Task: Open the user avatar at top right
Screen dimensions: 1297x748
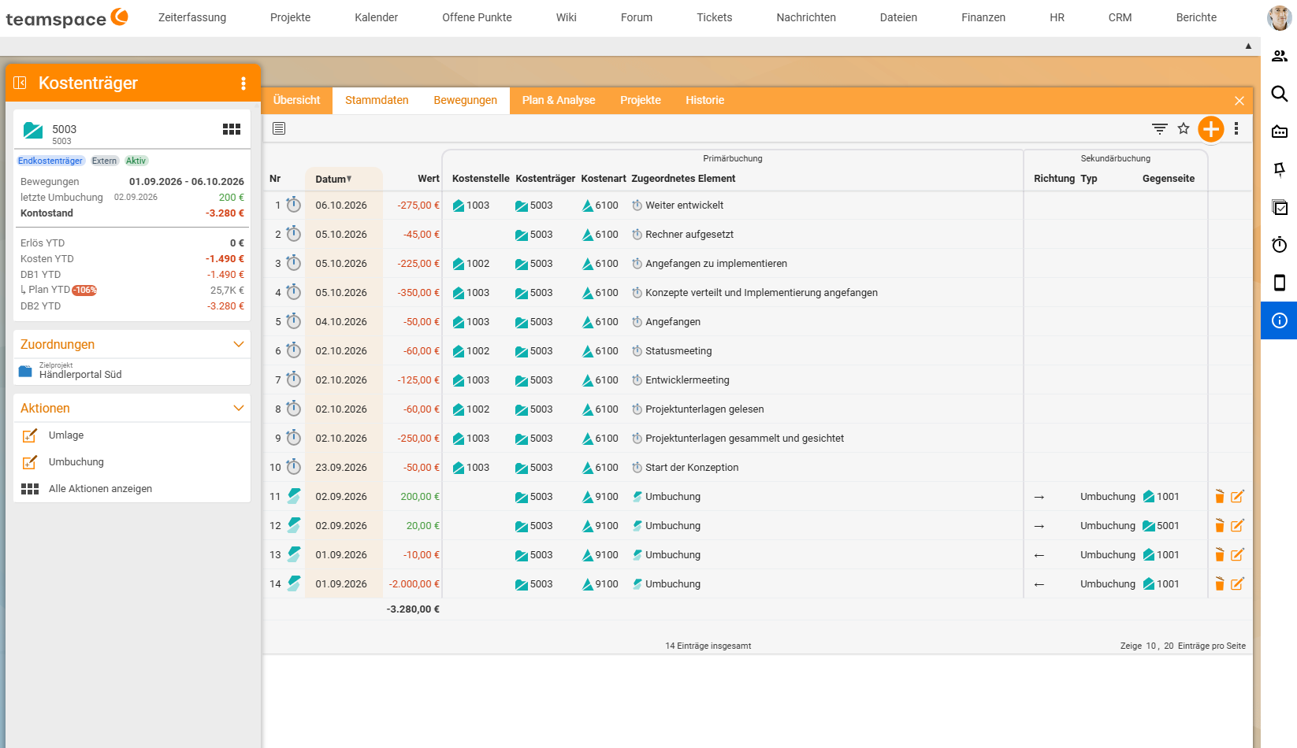Action: tap(1279, 17)
